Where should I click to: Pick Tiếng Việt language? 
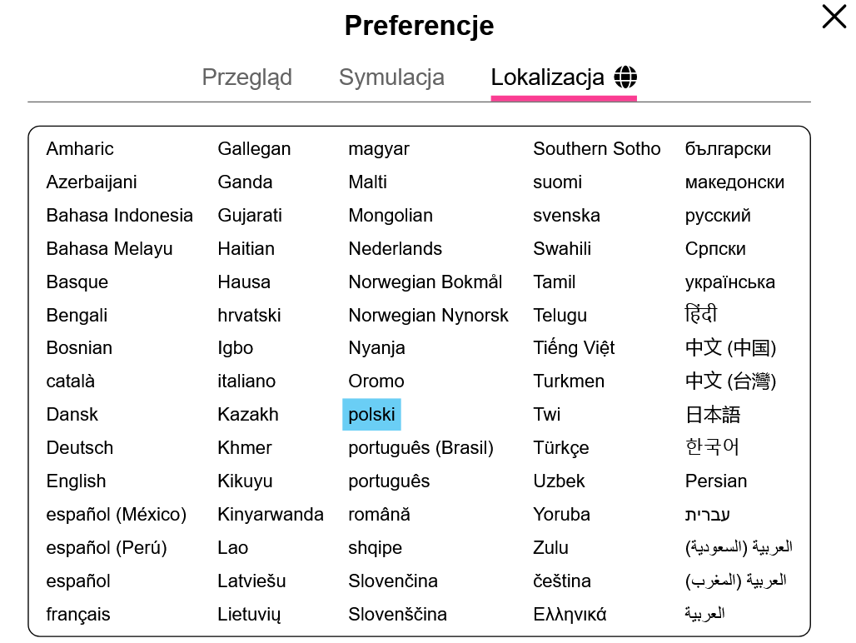pos(574,347)
